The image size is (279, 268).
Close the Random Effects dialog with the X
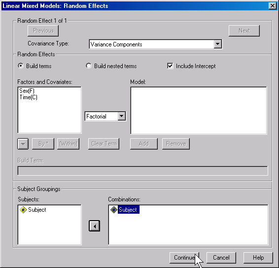[273, 6]
